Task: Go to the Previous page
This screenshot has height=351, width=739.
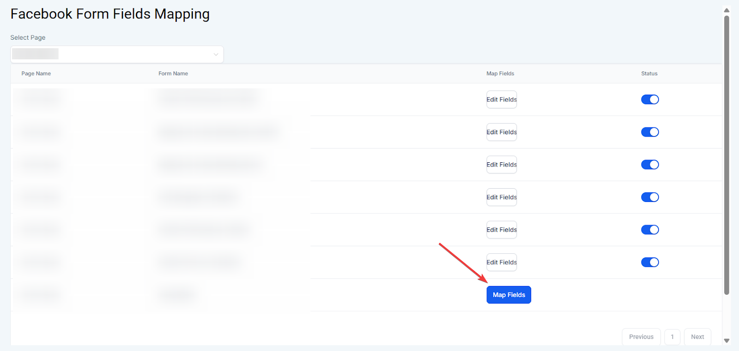Action: [641, 337]
